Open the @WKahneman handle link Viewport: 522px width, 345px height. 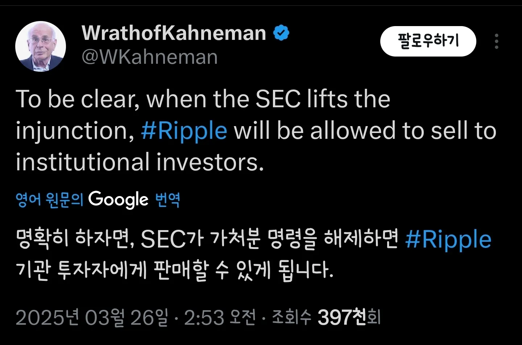click(x=149, y=57)
